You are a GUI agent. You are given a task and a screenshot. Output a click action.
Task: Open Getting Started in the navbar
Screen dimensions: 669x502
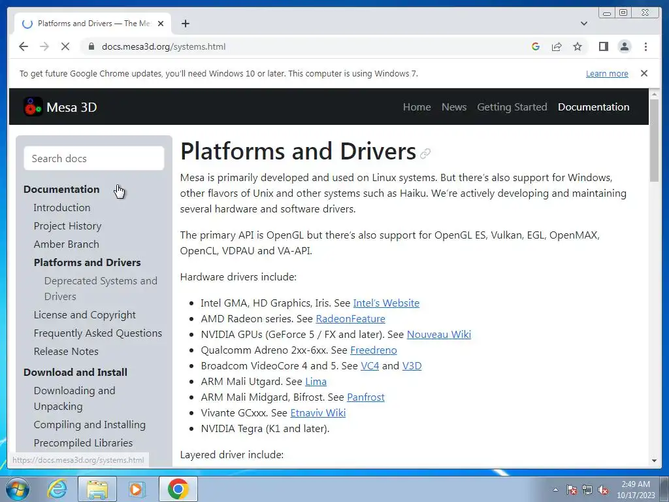click(x=512, y=107)
